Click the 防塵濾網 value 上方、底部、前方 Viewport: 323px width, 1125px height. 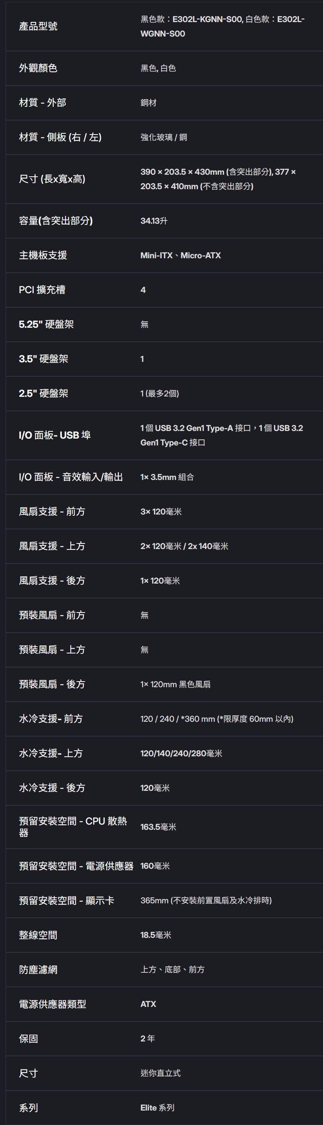tap(172, 970)
